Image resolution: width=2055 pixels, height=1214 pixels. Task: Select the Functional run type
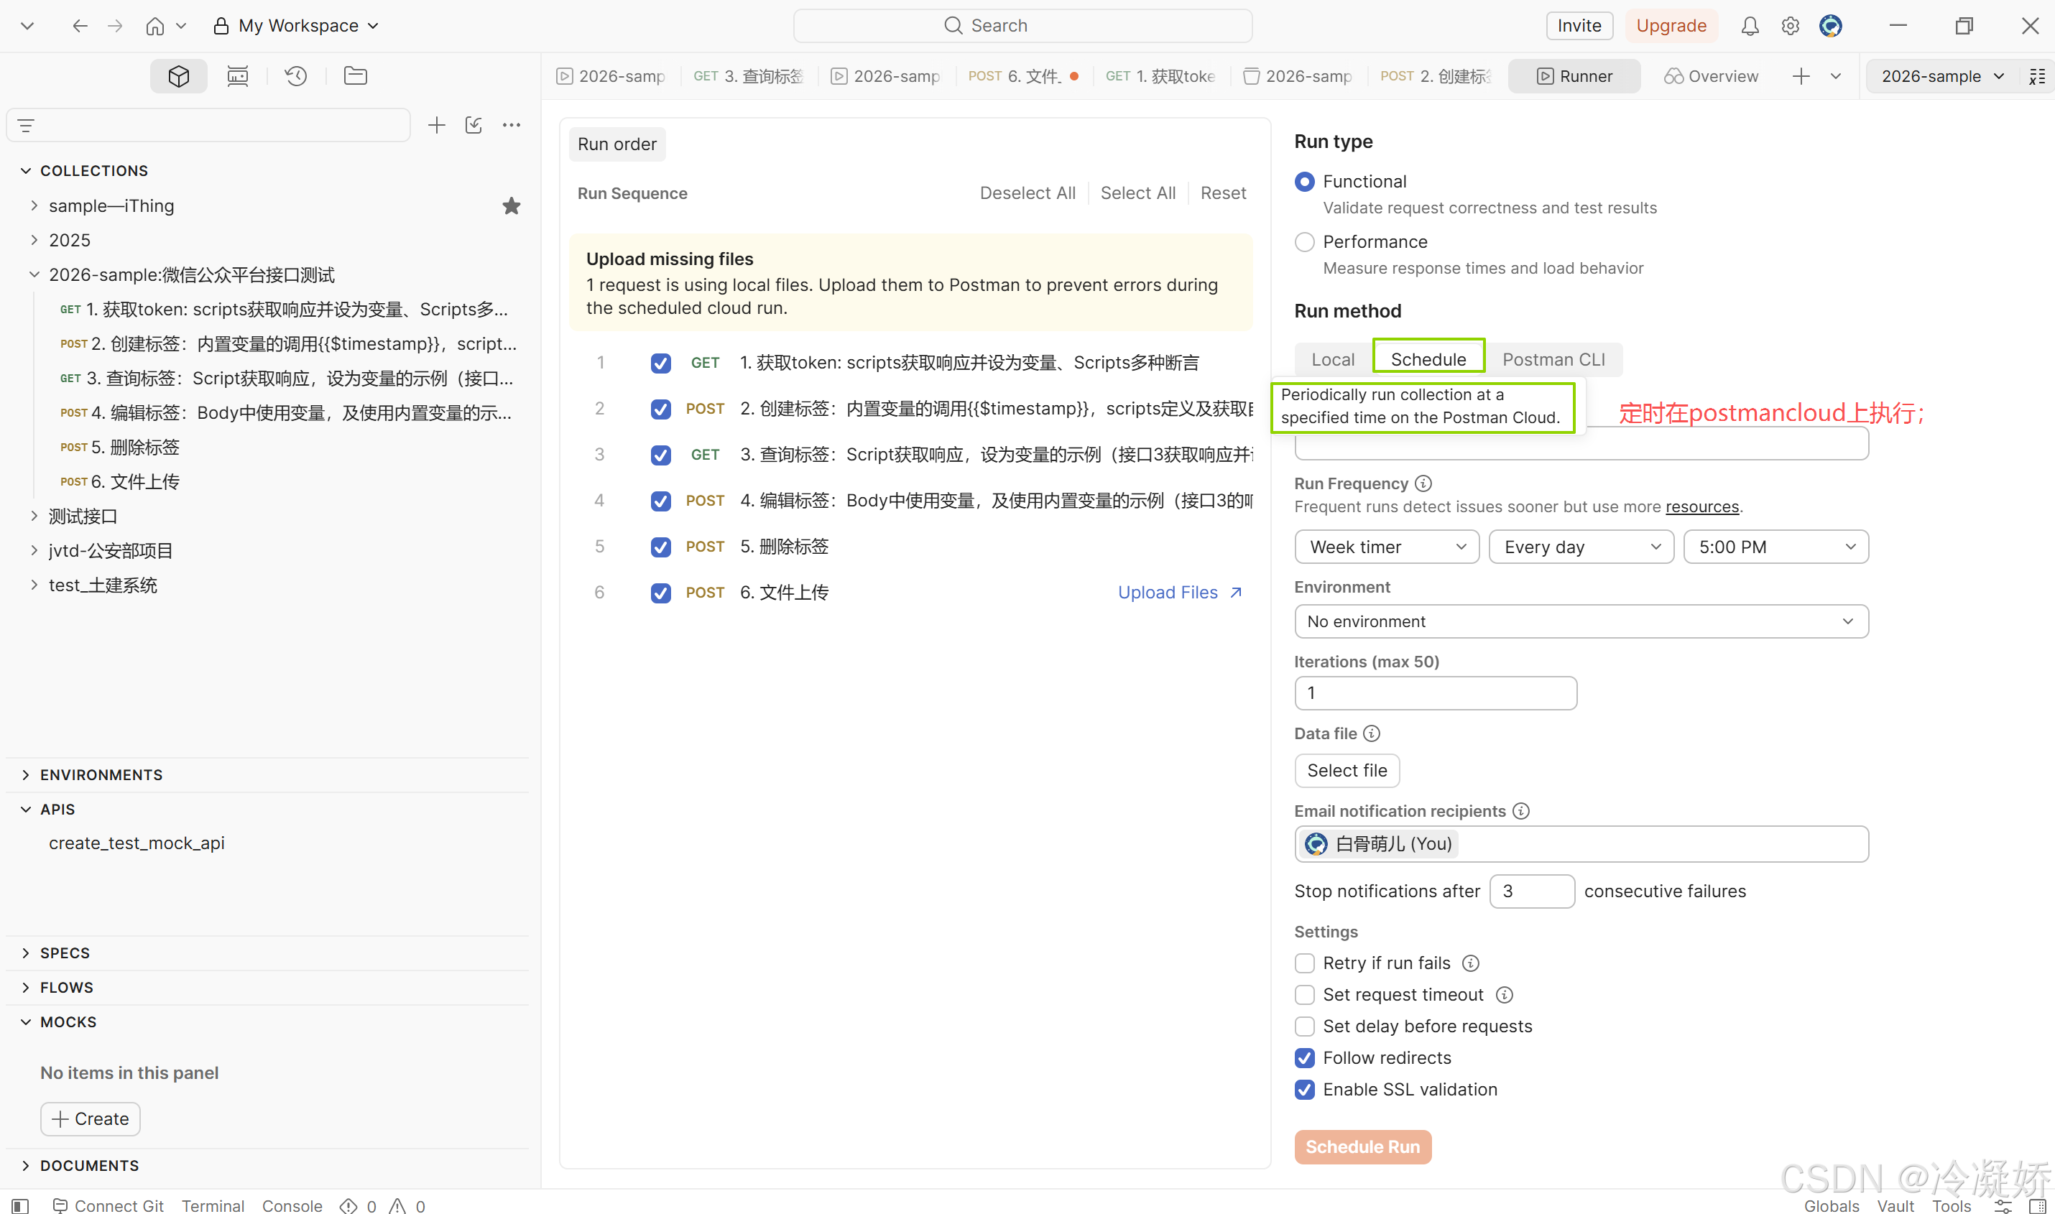click(1305, 182)
